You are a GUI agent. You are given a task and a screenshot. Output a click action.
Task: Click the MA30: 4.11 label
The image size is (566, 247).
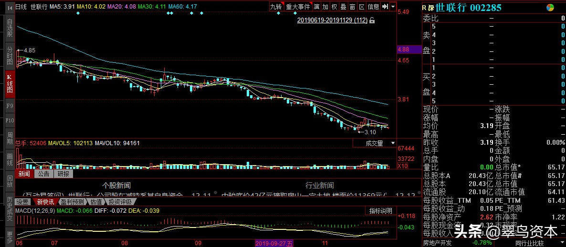point(152,7)
